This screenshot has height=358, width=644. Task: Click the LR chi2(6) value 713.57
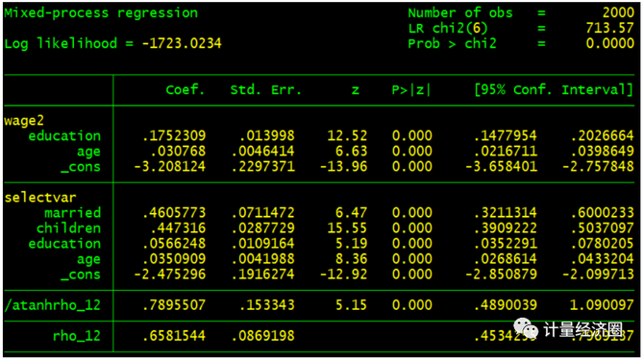[x=610, y=28]
